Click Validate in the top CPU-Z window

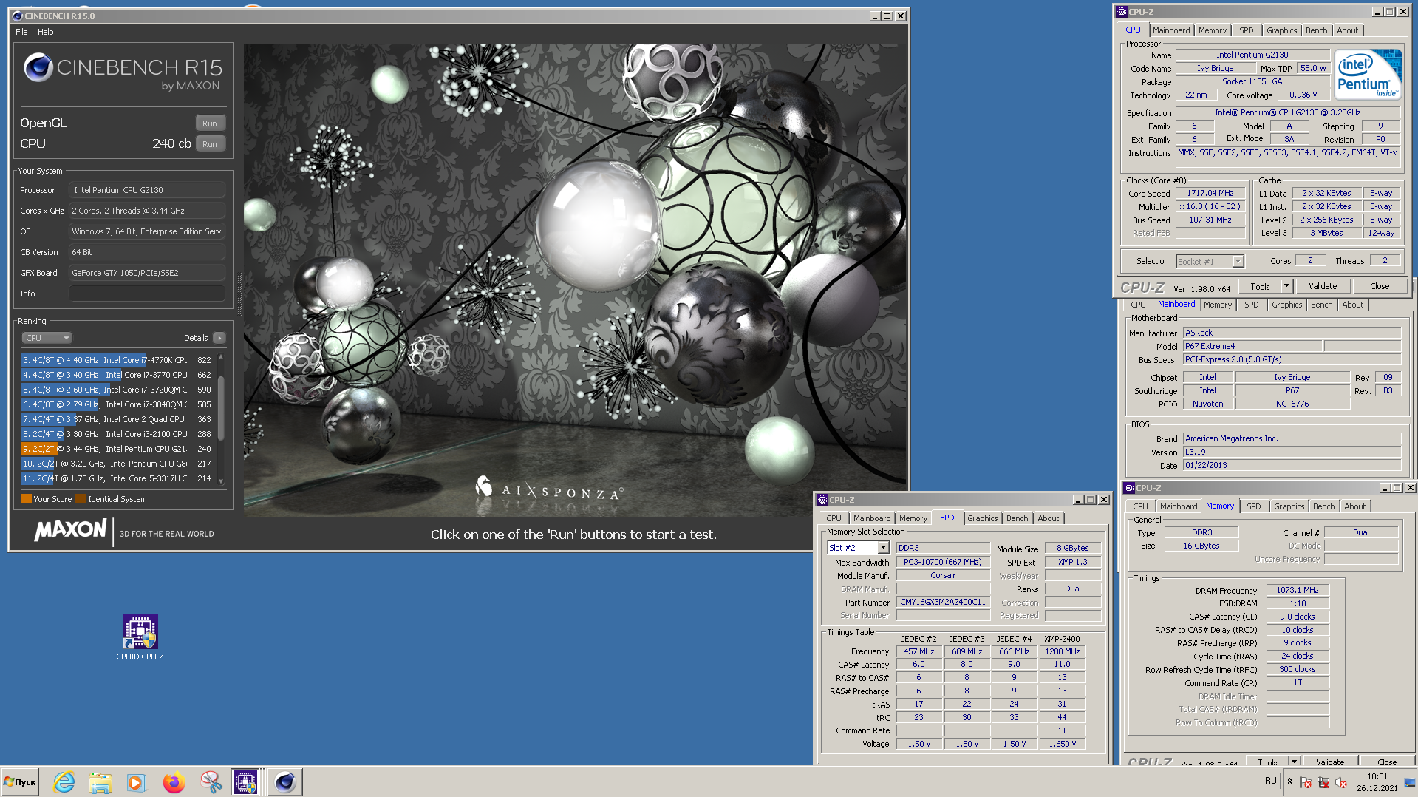[x=1323, y=286]
